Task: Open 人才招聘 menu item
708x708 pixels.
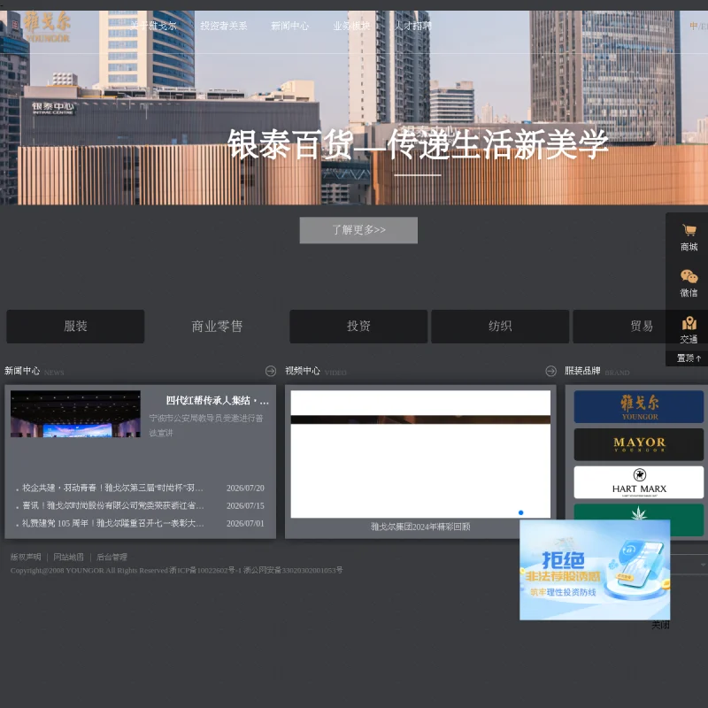Action: 412,26
